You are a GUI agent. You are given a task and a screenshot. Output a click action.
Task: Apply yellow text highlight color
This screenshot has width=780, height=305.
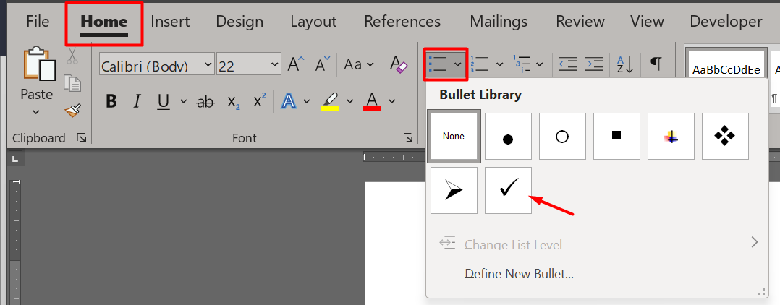330,101
